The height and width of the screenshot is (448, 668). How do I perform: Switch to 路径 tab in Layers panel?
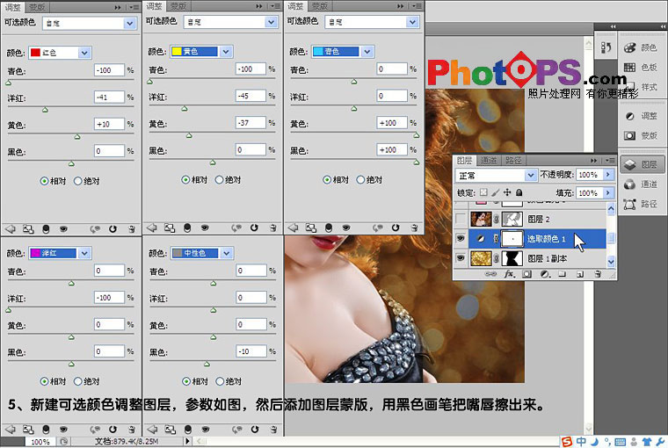coord(513,160)
